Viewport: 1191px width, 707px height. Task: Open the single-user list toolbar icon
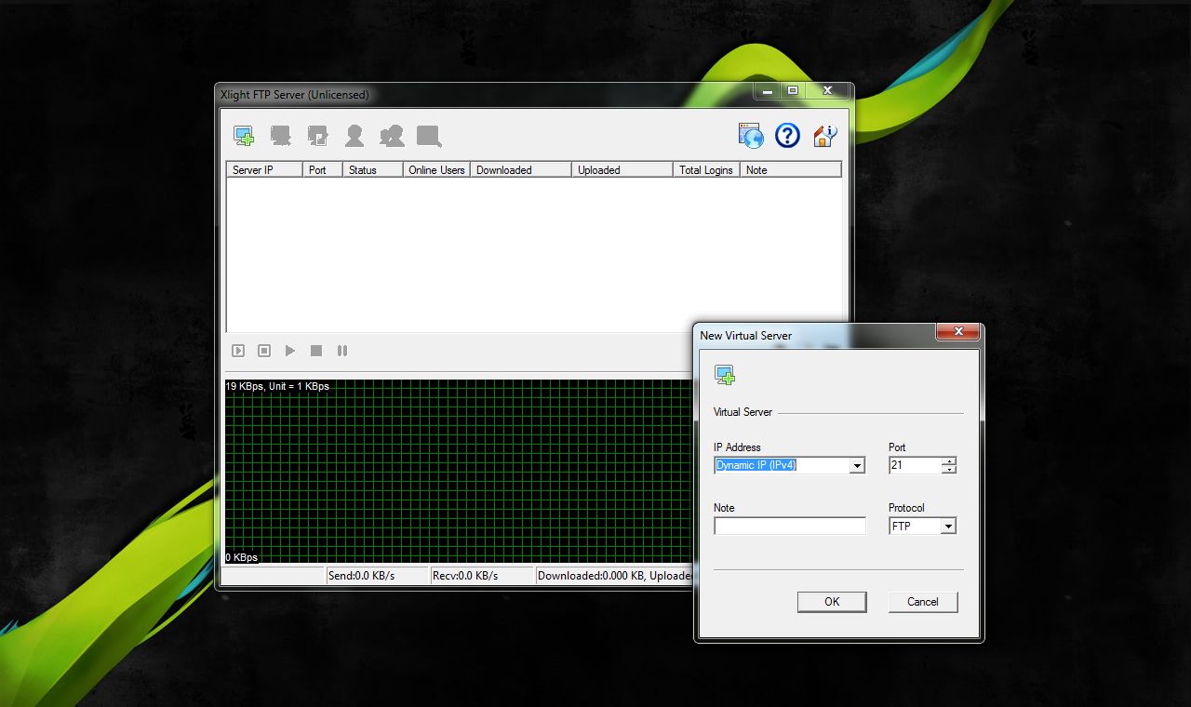pos(355,137)
